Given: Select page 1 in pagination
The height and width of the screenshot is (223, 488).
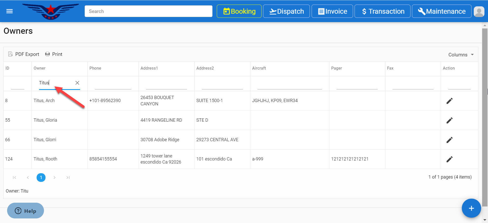Looking at the screenshot, I should (x=41, y=178).
